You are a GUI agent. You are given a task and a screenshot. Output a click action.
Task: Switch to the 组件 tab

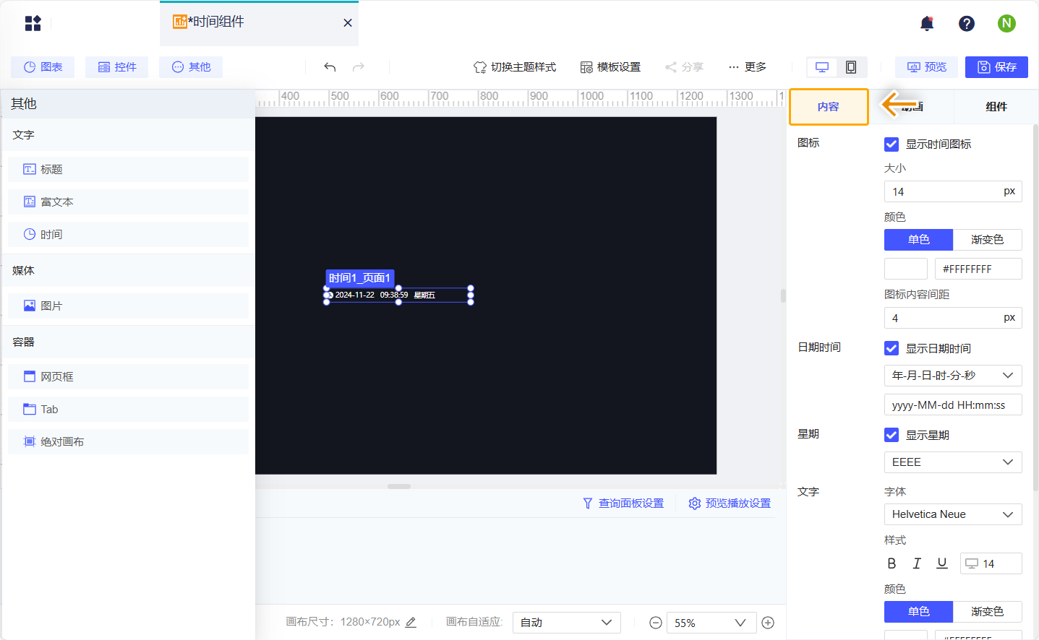click(x=996, y=107)
